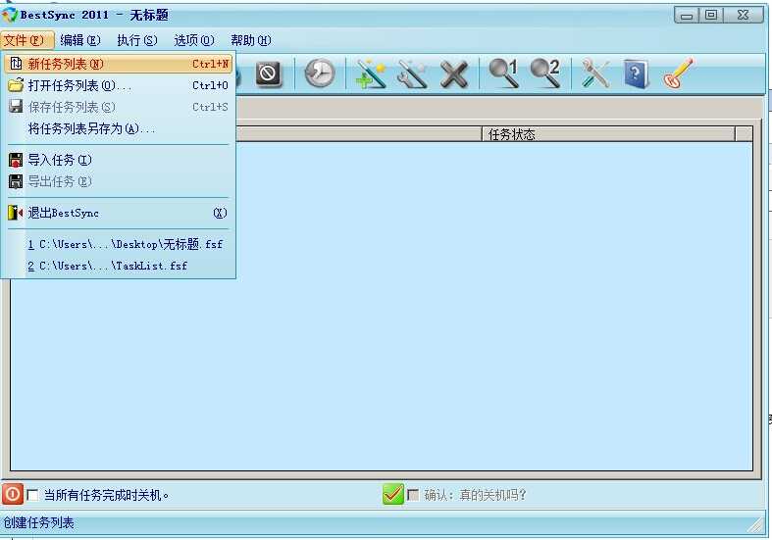Select 导入任务(I) menu entry

click(118, 160)
